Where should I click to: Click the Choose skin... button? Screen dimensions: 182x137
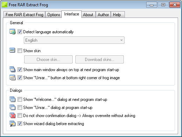(x=48, y=60)
